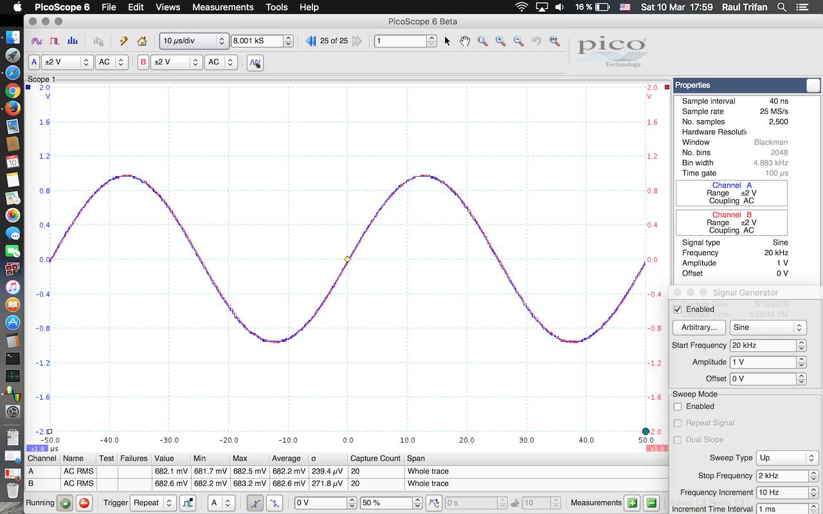
Task: Select the channel B AC RMS measurement row
Action: tap(347, 483)
